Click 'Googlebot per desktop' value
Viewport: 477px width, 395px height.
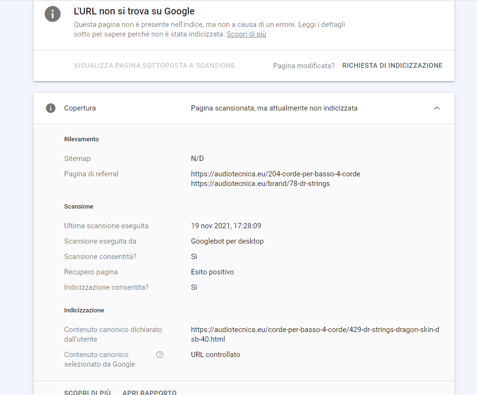coord(227,241)
